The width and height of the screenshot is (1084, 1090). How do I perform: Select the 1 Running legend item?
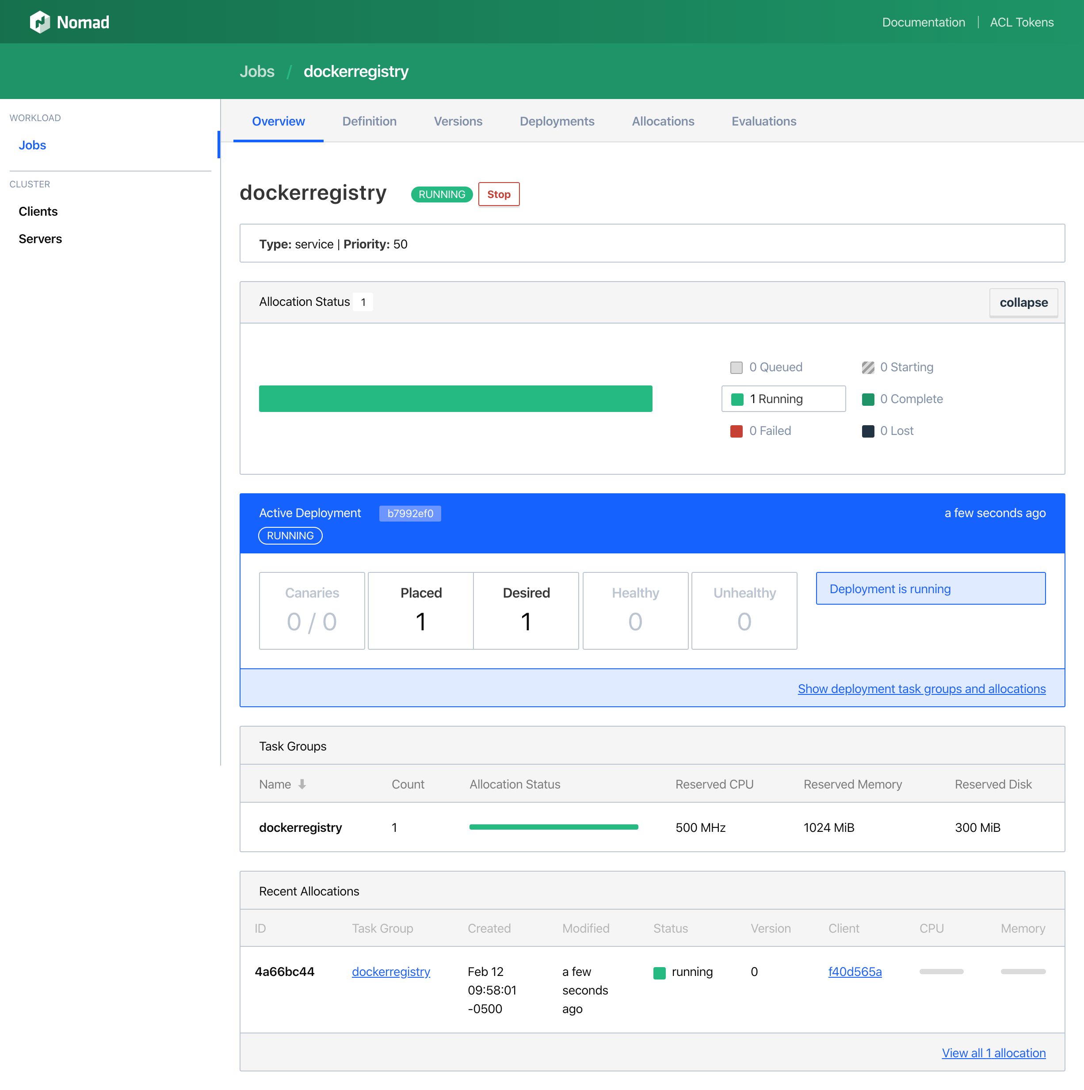783,399
